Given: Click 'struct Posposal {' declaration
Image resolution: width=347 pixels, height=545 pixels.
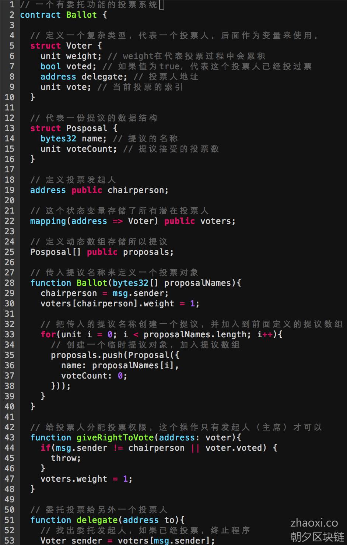Looking at the screenshot, I should pos(74,128).
